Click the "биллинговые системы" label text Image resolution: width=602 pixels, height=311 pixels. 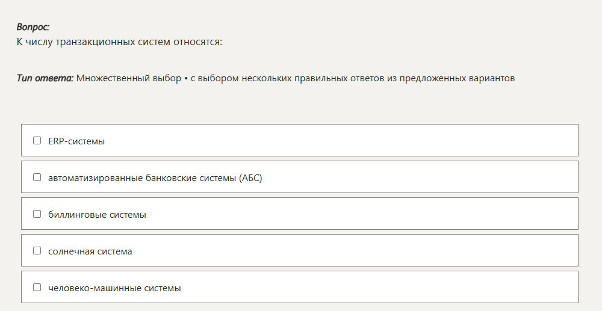97,215
